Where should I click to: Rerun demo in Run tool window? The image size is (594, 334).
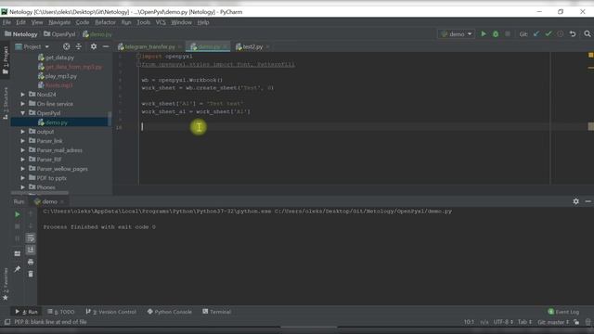coord(17,214)
